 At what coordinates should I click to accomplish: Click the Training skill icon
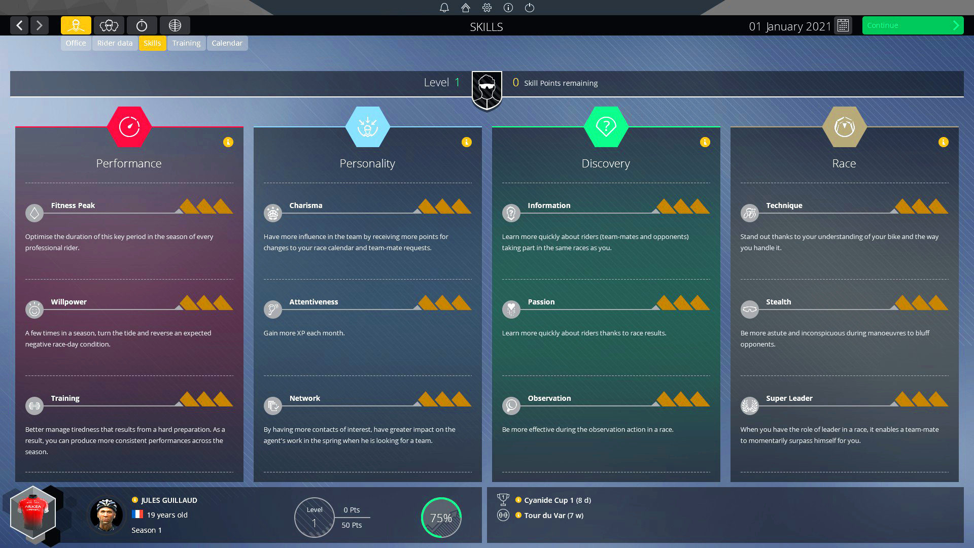pyautogui.click(x=34, y=405)
